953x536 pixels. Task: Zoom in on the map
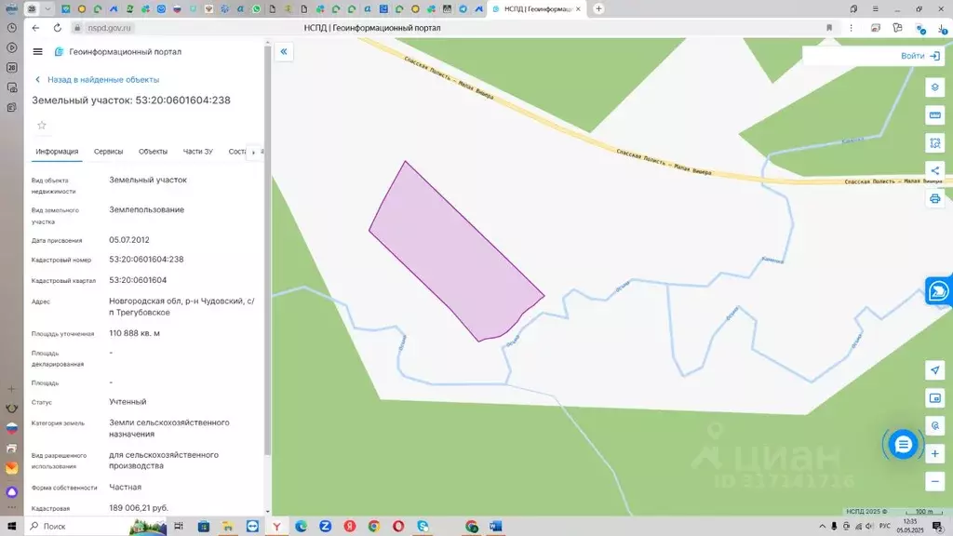tap(934, 454)
